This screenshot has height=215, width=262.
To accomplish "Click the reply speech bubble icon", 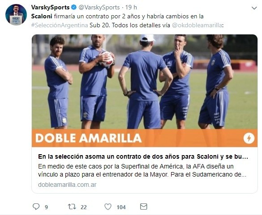I will [36, 207].
